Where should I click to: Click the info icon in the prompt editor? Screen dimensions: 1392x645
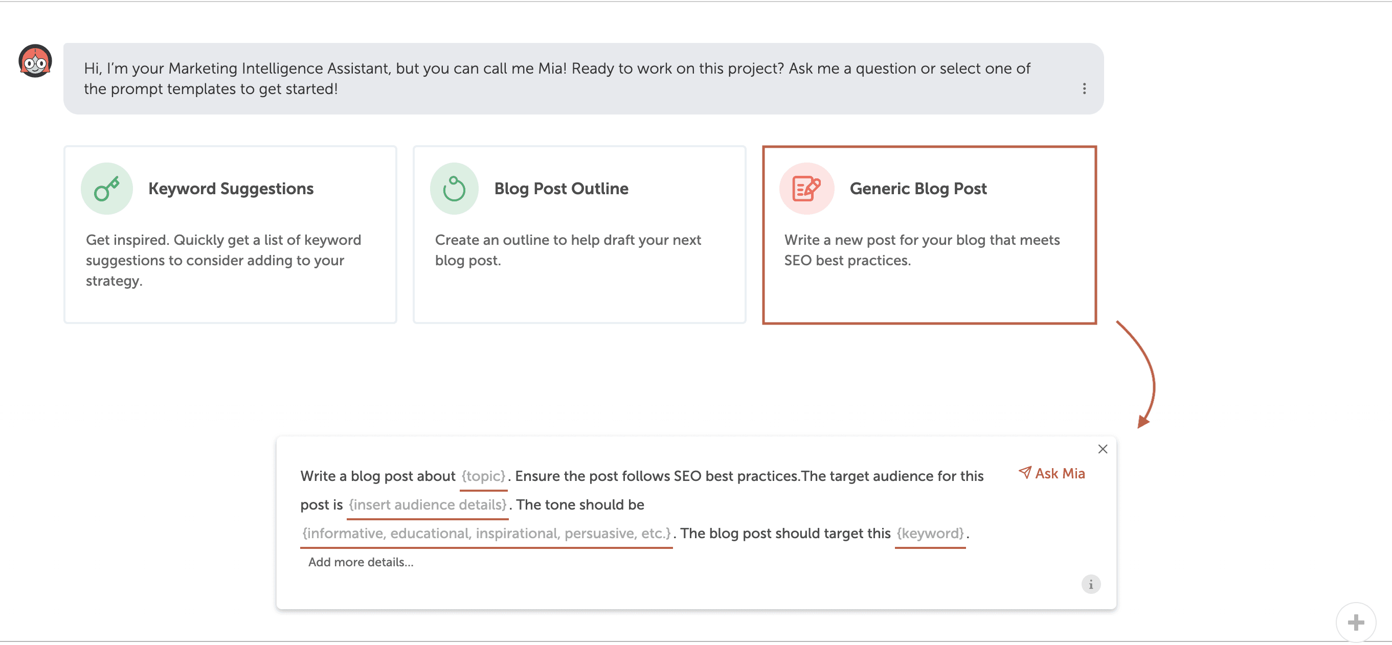coord(1091,584)
